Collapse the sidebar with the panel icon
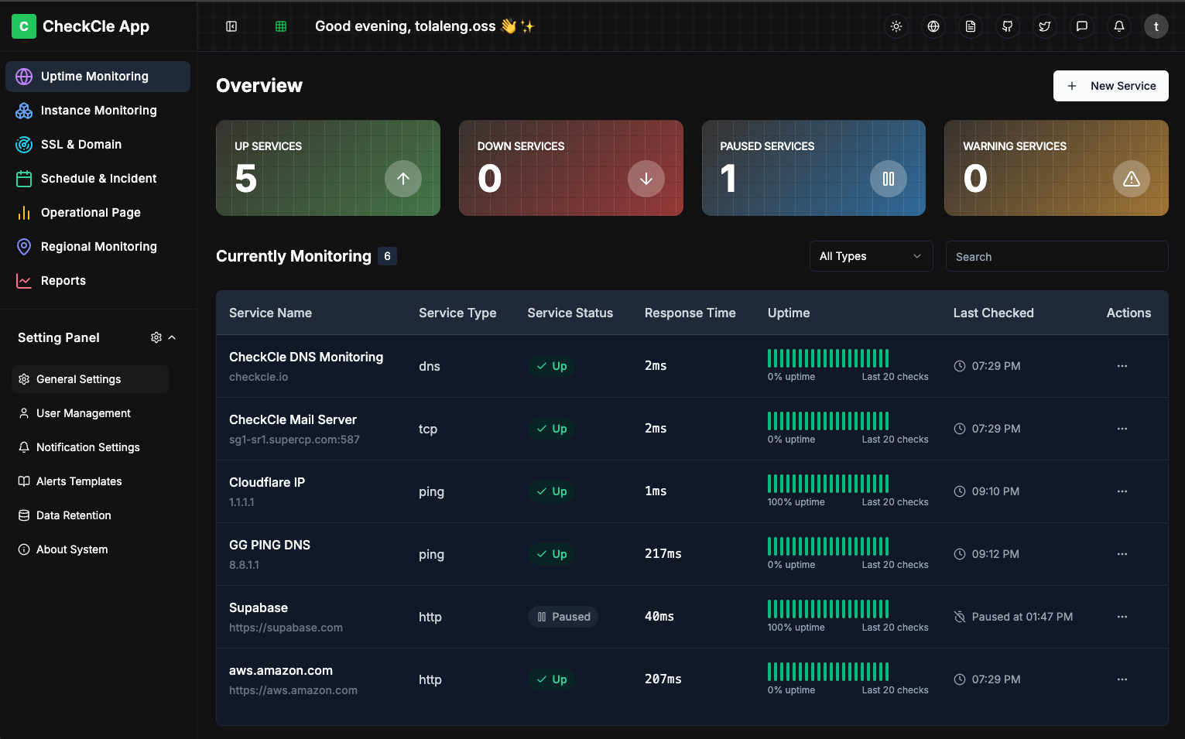Image resolution: width=1185 pixels, height=739 pixels. coord(231,26)
